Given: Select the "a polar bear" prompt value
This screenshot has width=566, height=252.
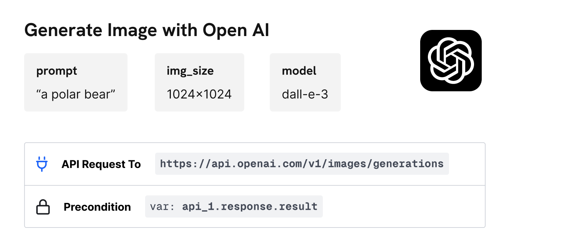Looking at the screenshot, I should tap(76, 94).
